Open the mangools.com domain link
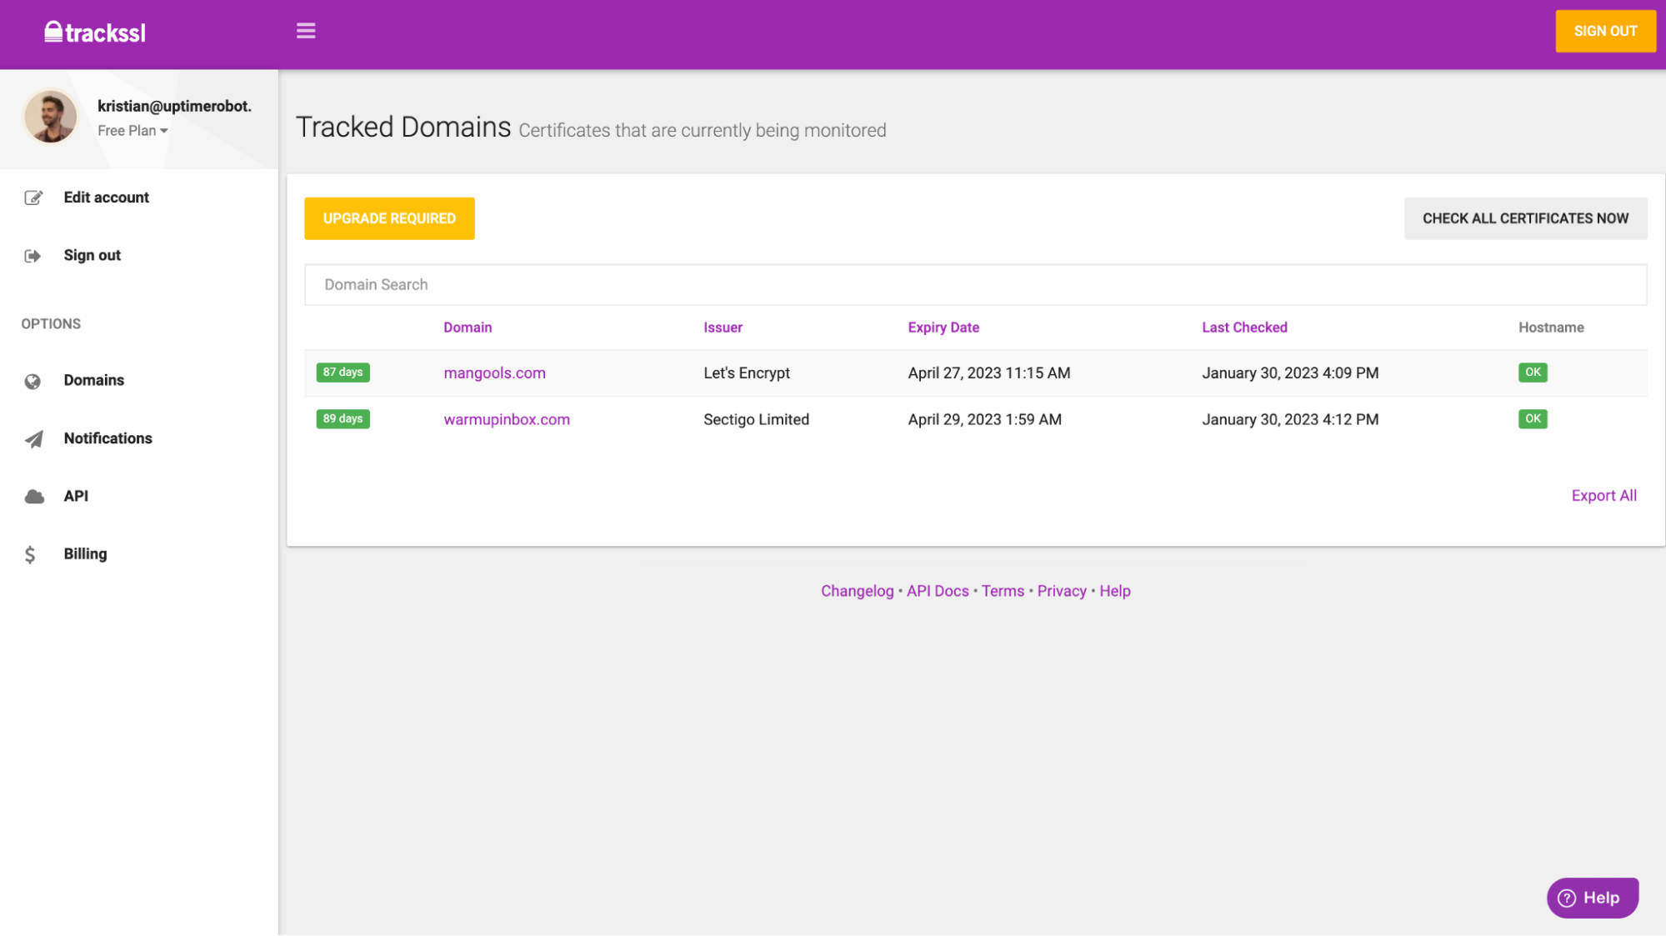1666x936 pixels. click(x=494, y=373)
